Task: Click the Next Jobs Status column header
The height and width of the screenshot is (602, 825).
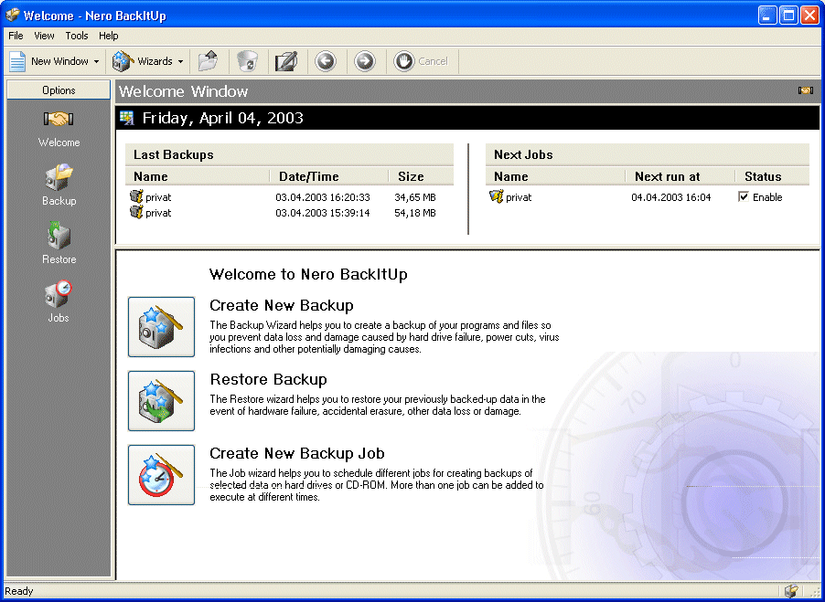Action: (x=772, y=176)
